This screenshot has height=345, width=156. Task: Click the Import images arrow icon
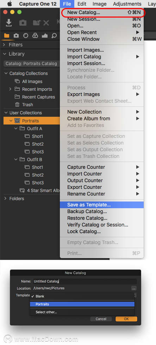point(9,23)
